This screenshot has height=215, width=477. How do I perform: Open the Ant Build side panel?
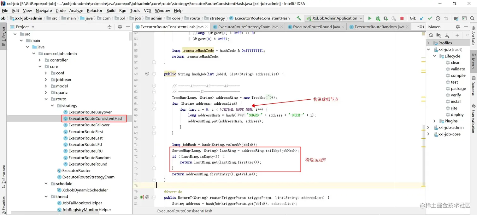(474, 36)
